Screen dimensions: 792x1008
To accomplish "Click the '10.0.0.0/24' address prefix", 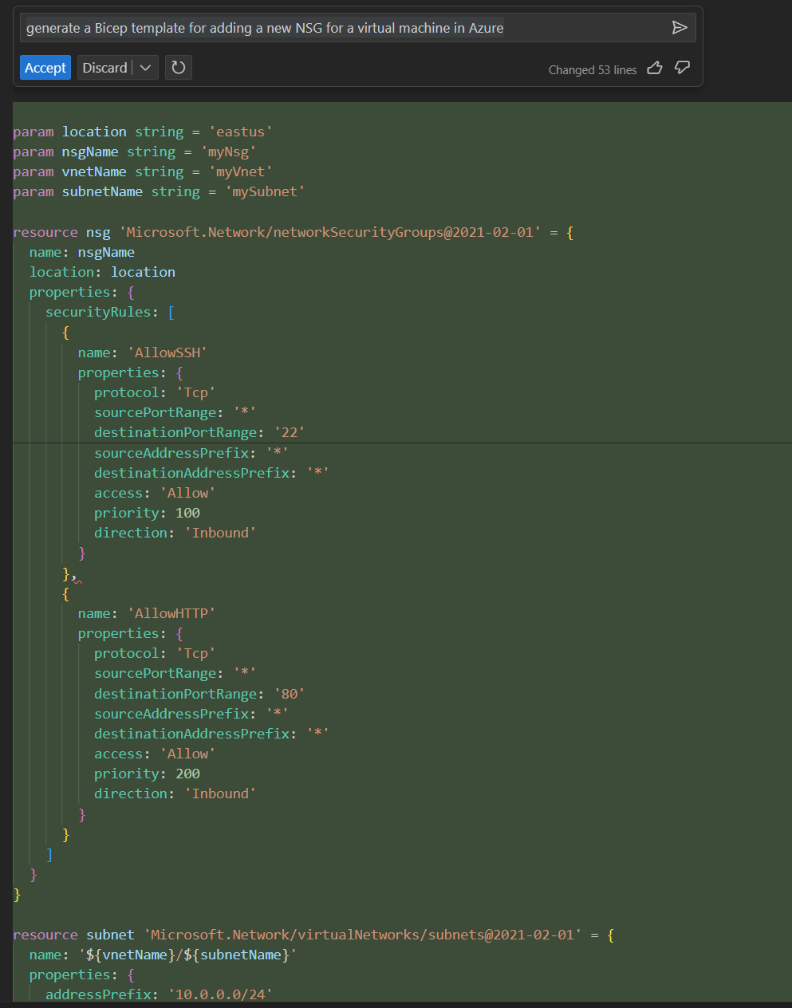I will pos(220,994).
